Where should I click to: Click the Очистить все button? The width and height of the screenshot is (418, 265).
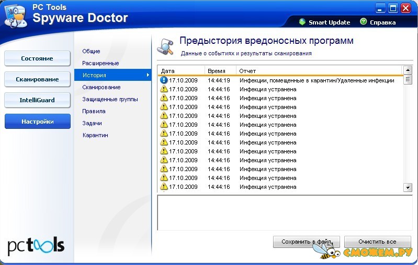point(377,242)
